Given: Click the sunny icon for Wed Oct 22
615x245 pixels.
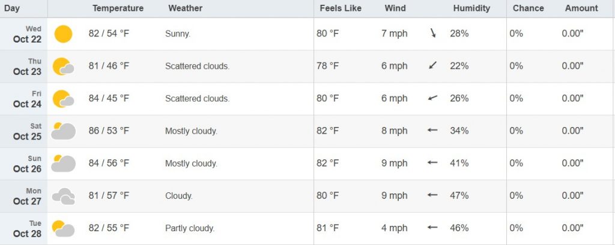Looking at the screenshot, I should 63,34.
